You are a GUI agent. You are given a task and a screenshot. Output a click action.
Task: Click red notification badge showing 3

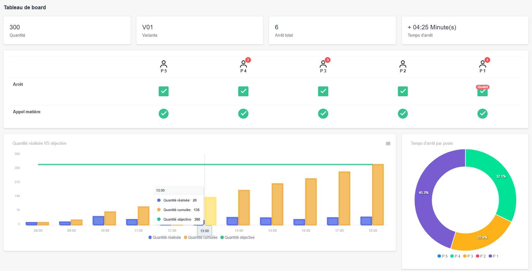[x=328, y=60]
